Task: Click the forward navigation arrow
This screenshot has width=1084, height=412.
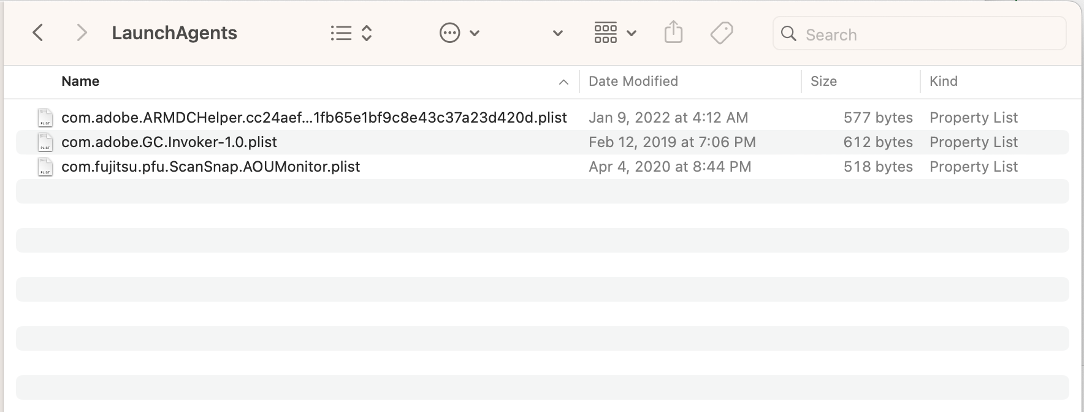Action: pyautogui.click(x=82, y=32)
